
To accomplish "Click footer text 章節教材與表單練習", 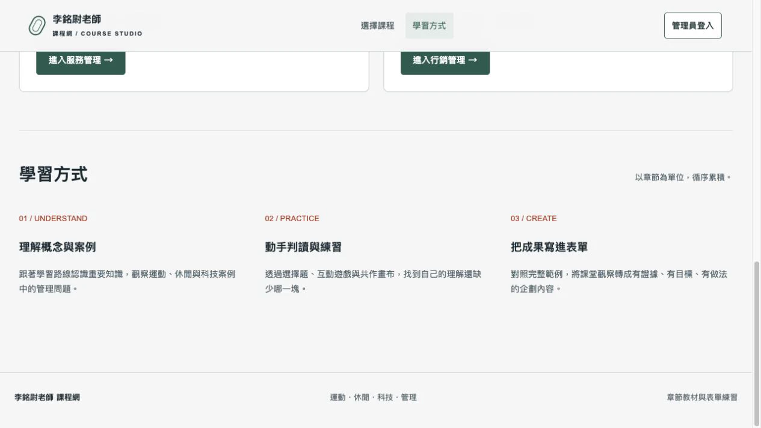I will point(702,397).
